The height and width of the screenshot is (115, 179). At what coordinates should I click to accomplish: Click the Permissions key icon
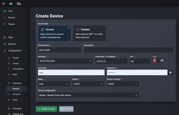[9, 69]
